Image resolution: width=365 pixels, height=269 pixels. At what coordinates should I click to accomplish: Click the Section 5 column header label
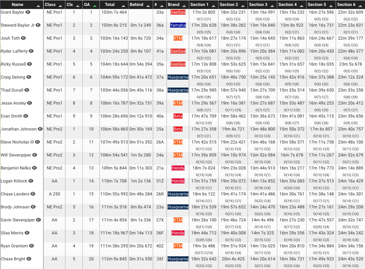pyautogui.click(x=317, y=5)
